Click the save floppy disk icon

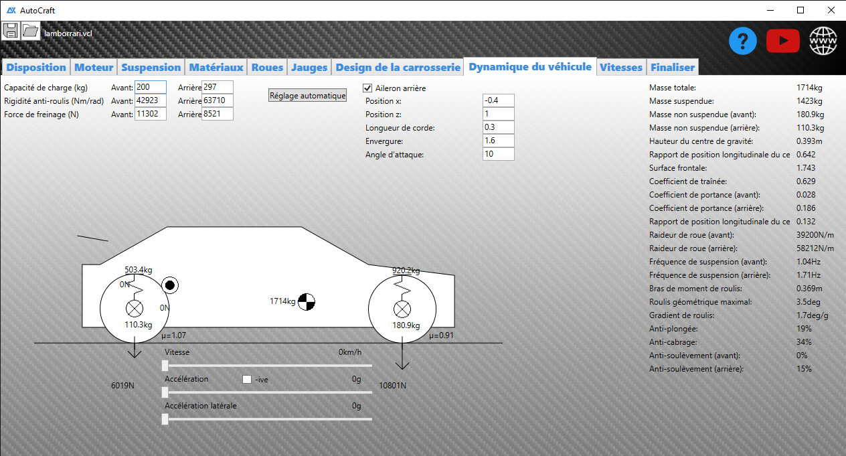click(x=10, y=31)
